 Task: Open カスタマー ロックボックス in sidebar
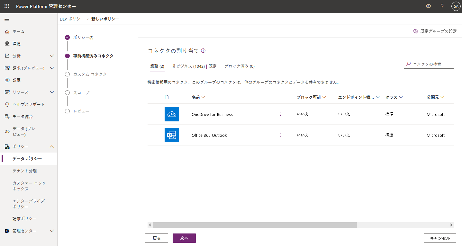pyautogui.click(x=29, y=186)
